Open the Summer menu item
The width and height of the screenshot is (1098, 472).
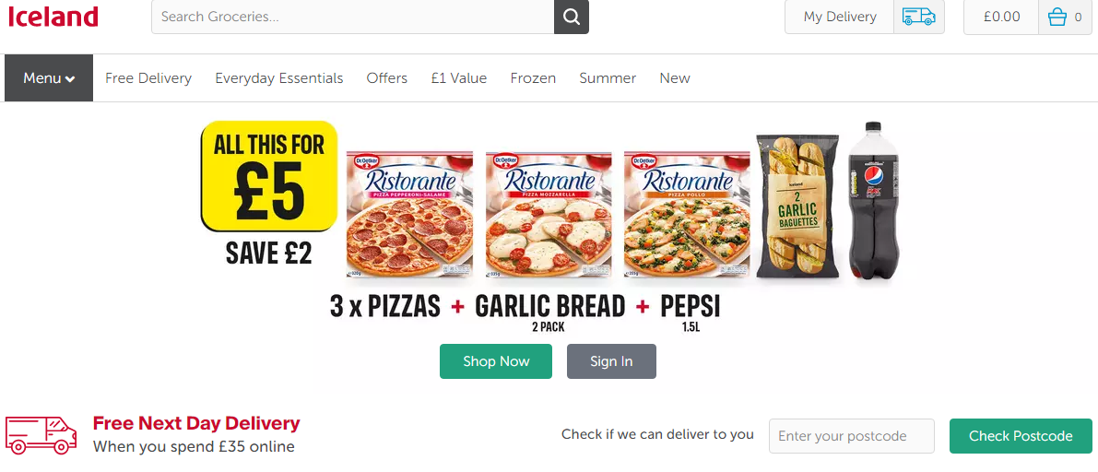click(608, 78)
